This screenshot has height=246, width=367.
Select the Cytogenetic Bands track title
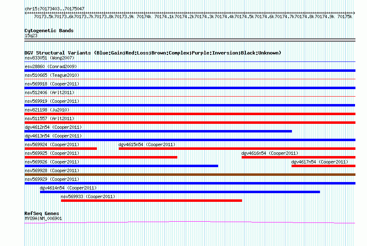[49, 31]
